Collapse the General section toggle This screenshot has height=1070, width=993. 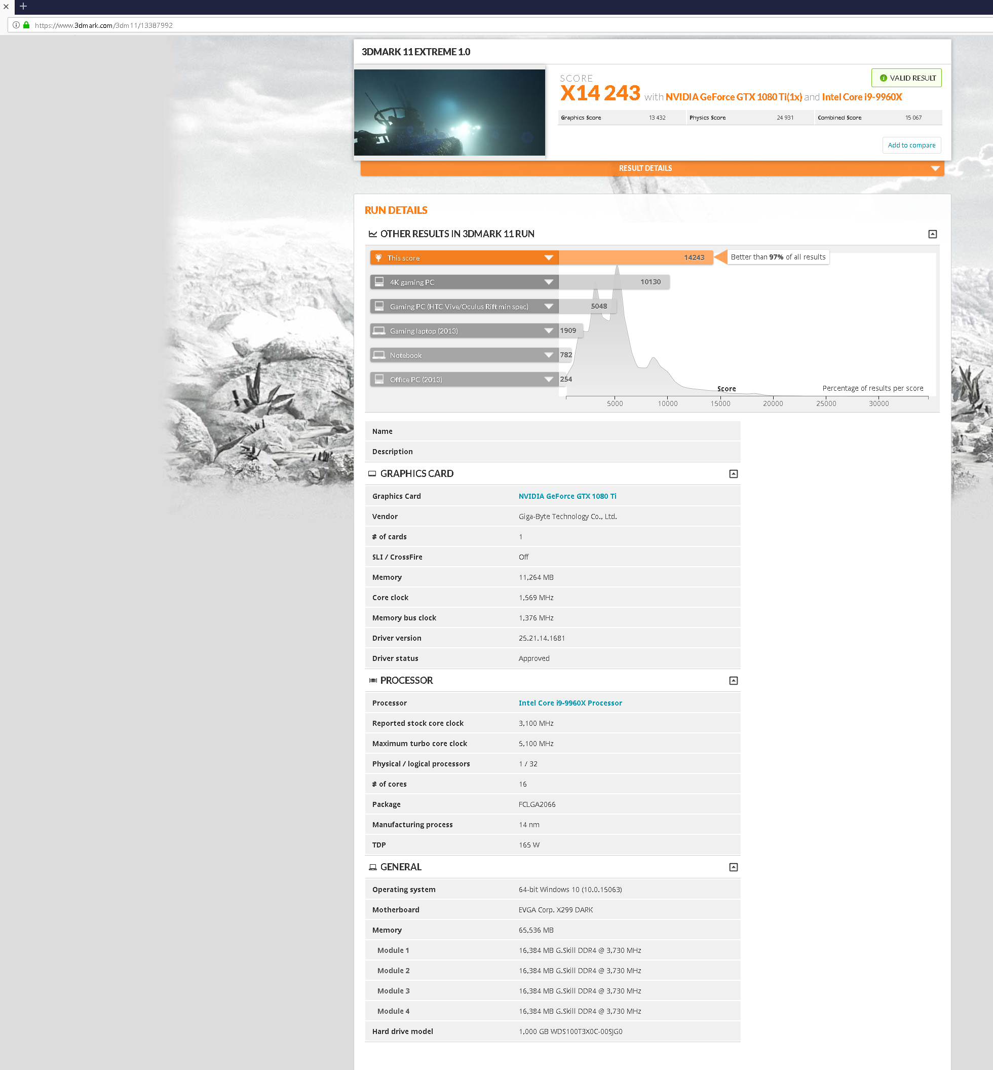coord(733,867)
